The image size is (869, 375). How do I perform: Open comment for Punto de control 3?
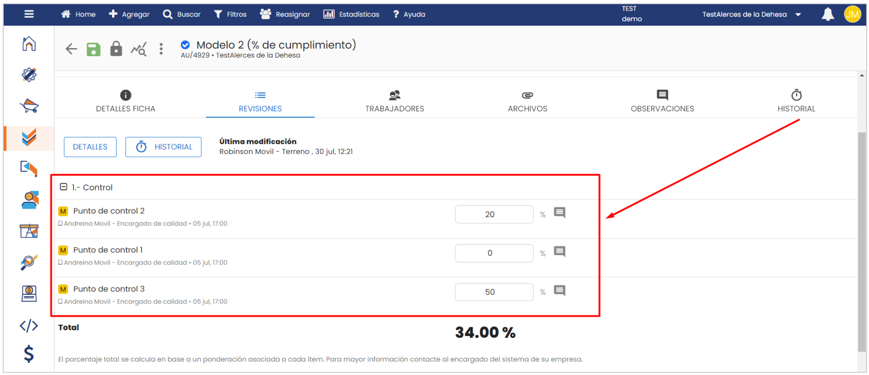560,291
